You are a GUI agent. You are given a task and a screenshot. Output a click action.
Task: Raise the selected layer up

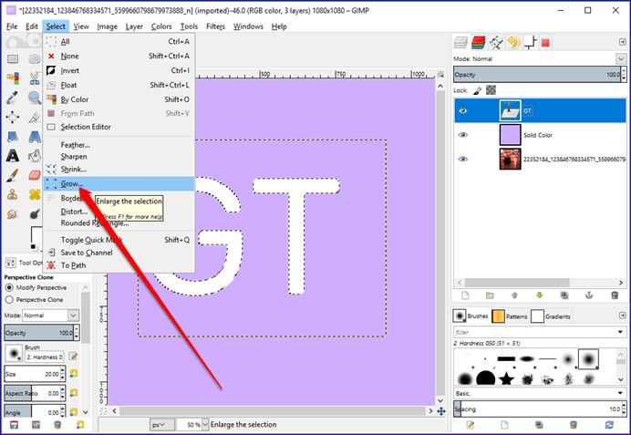click(514, 295)
